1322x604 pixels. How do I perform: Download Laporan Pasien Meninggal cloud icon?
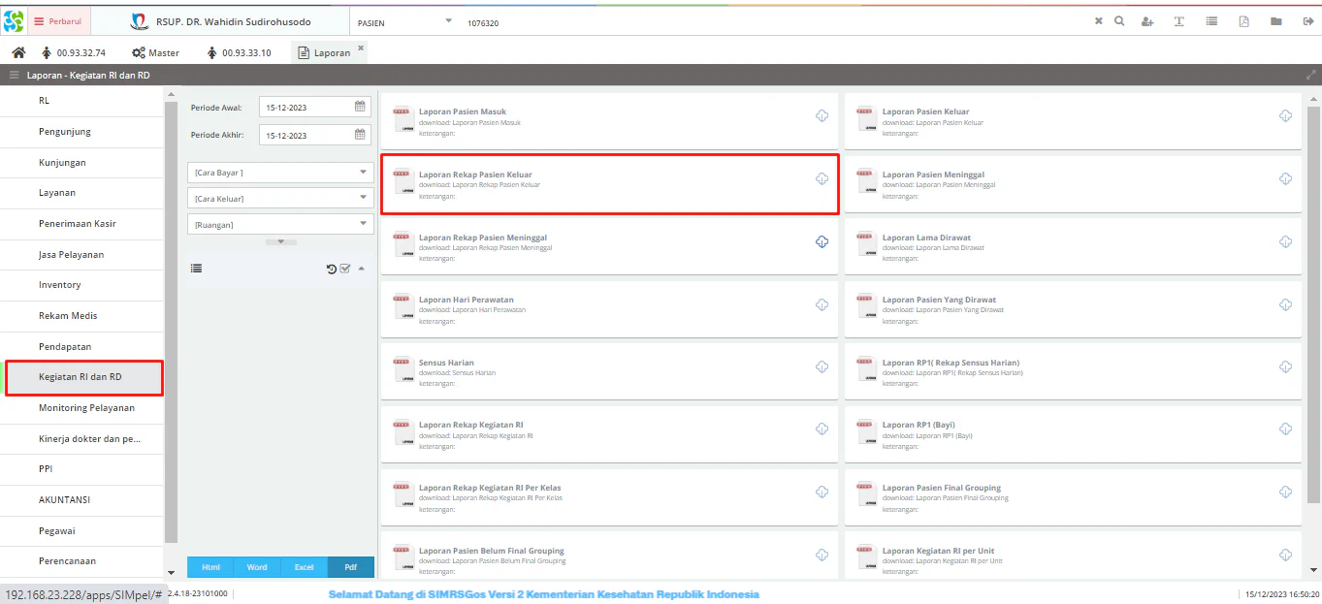pyautogui.click(x=1286, y=178)
